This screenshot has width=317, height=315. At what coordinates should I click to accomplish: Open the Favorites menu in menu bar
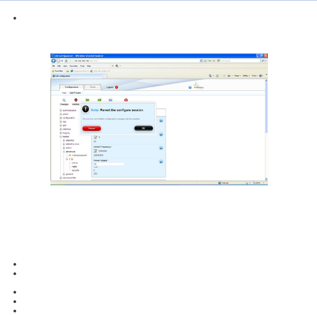tap(74, 66)
